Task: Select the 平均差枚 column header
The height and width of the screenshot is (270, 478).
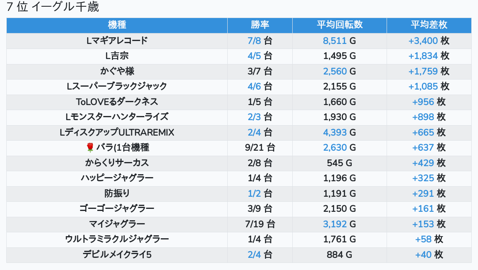Action: 429,25
